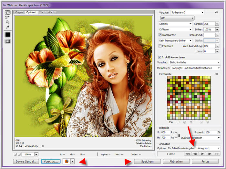Switch to the Original tab
The height and width of the screenshot is (169, 226).
pyautogui.click(x=19, y=12)
